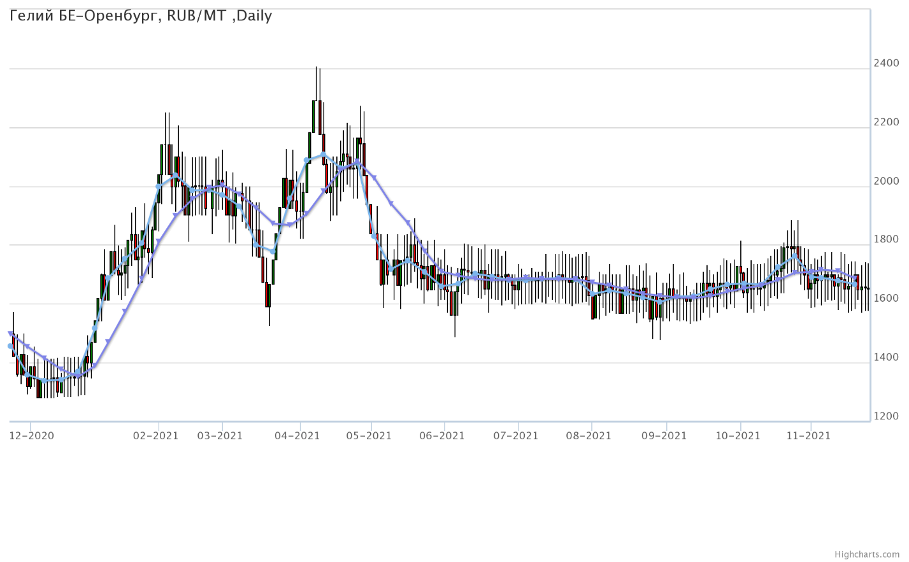Click the 1200 y-axis price label
The image size is (909, 562).
coord(887,416)
